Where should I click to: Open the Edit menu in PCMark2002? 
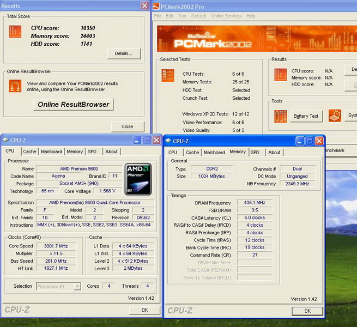tap(170, 16)
